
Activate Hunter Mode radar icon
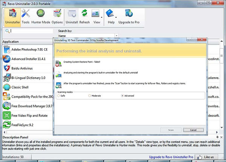[41, 13]
